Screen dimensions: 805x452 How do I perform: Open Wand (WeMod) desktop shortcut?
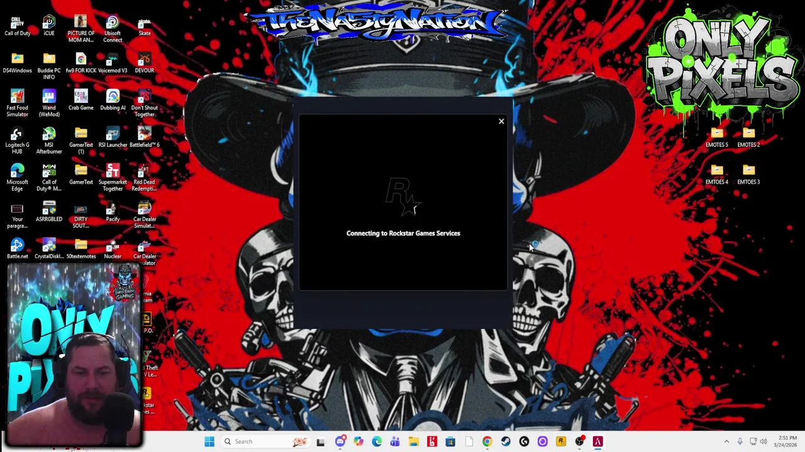(49, 104)
